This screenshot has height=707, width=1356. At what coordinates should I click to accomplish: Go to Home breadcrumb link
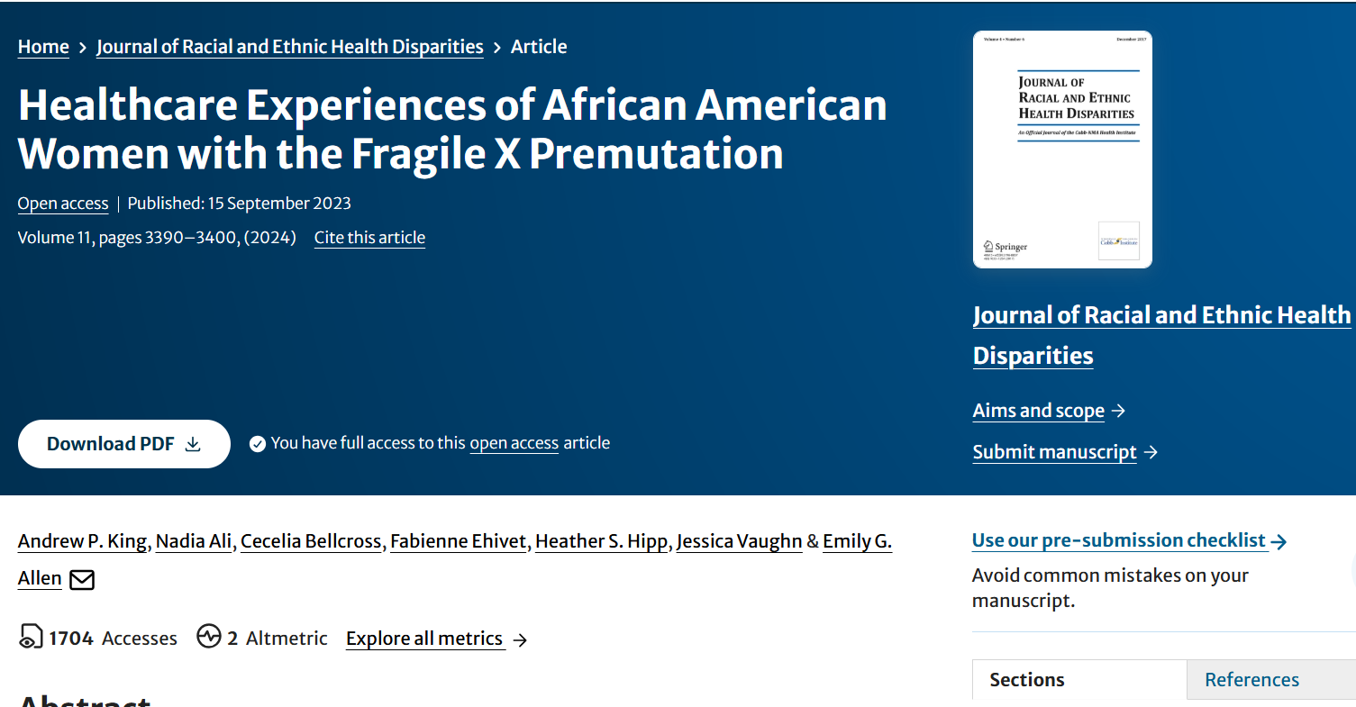pos(43,47)
